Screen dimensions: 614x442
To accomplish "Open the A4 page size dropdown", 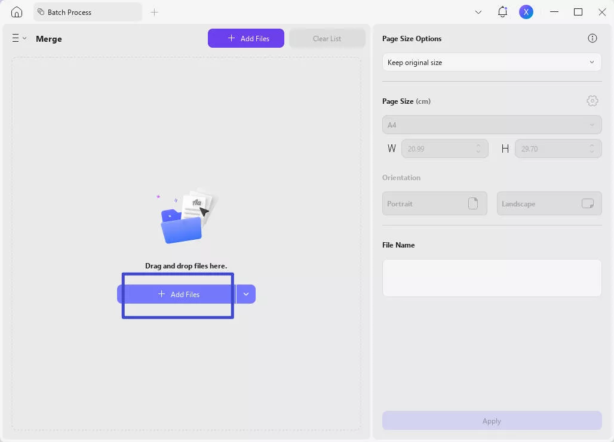I will [x=491, y=124].
